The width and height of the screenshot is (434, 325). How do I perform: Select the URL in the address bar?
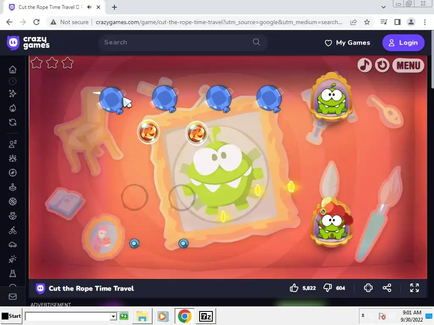pyautogui.click(x=219, y=22)
